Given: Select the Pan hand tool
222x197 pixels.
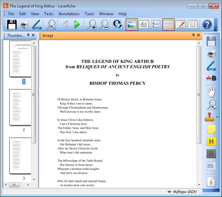Looking at the screenshot, I should pyautogui.click(x=211, y=92).
